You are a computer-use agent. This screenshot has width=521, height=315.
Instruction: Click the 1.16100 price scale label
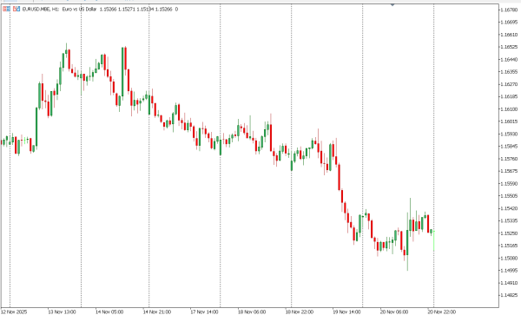coord(509,109)
